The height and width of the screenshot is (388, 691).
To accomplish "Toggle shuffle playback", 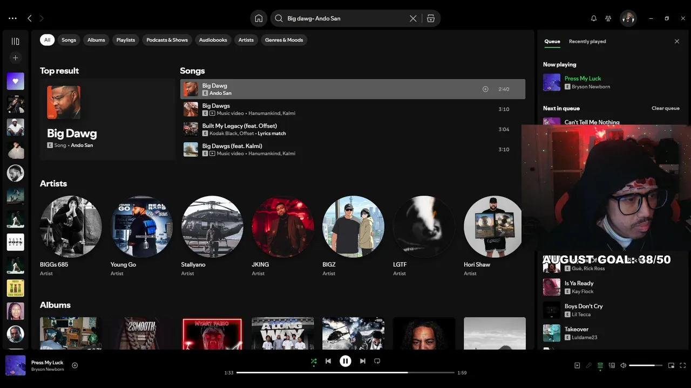I will (314, 362).
